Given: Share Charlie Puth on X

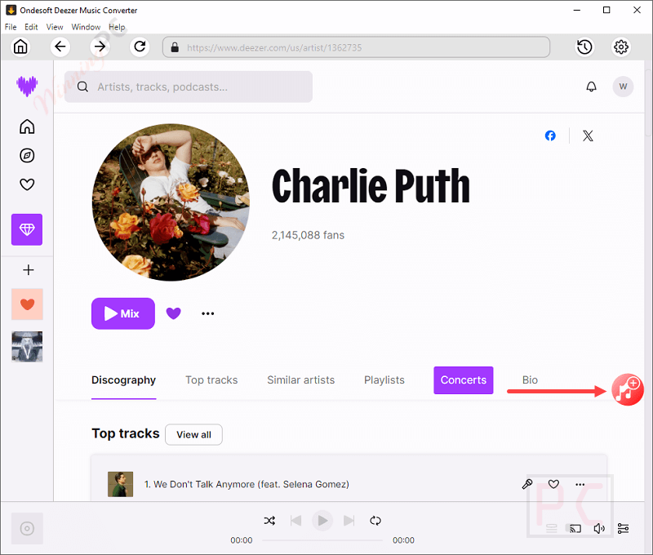Looking at the screenshot, I should pos(588,135).
